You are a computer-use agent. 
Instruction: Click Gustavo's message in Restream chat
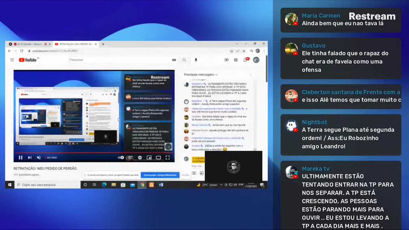(x=341, y=58)
